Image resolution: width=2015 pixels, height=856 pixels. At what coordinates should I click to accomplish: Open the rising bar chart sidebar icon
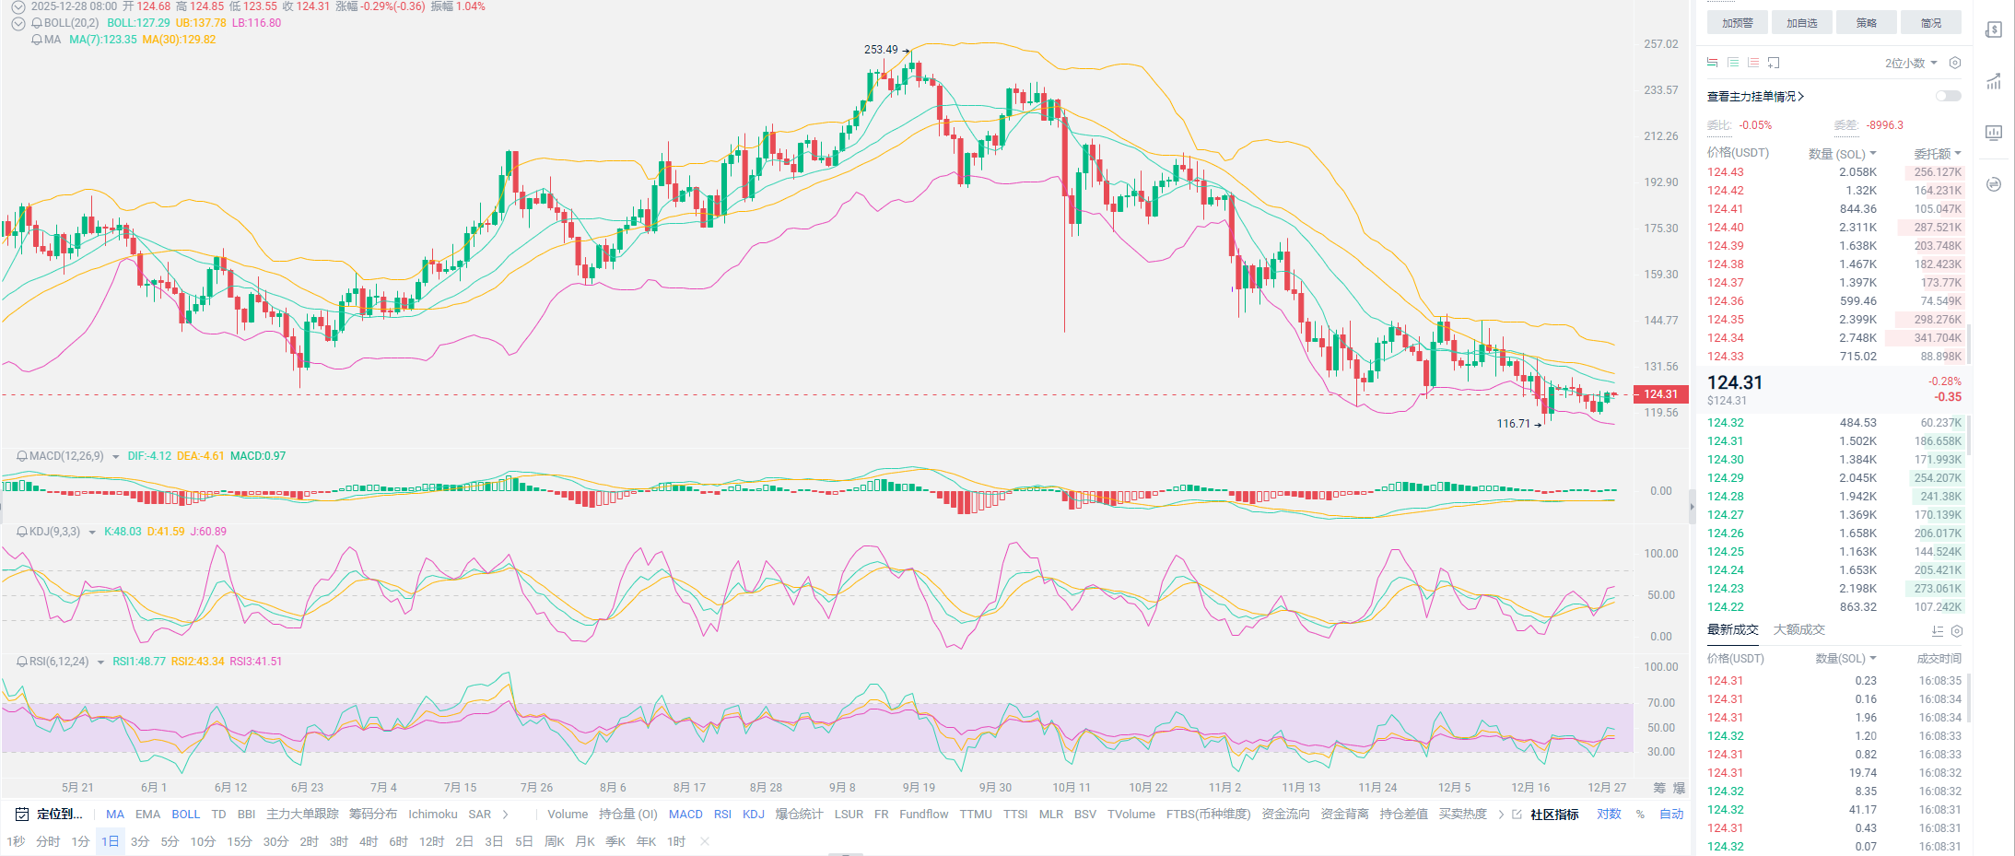(1994, 81)
